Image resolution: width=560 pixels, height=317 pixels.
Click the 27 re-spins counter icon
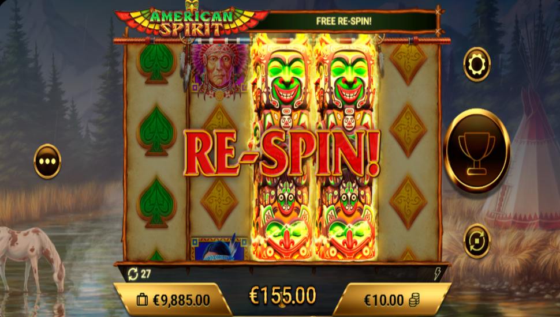133,274
